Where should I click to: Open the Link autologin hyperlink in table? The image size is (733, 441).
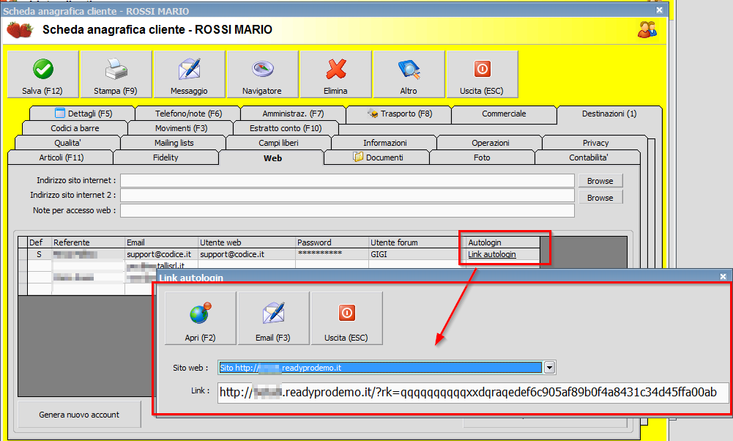pyautogui.click(x=492, y=254)
